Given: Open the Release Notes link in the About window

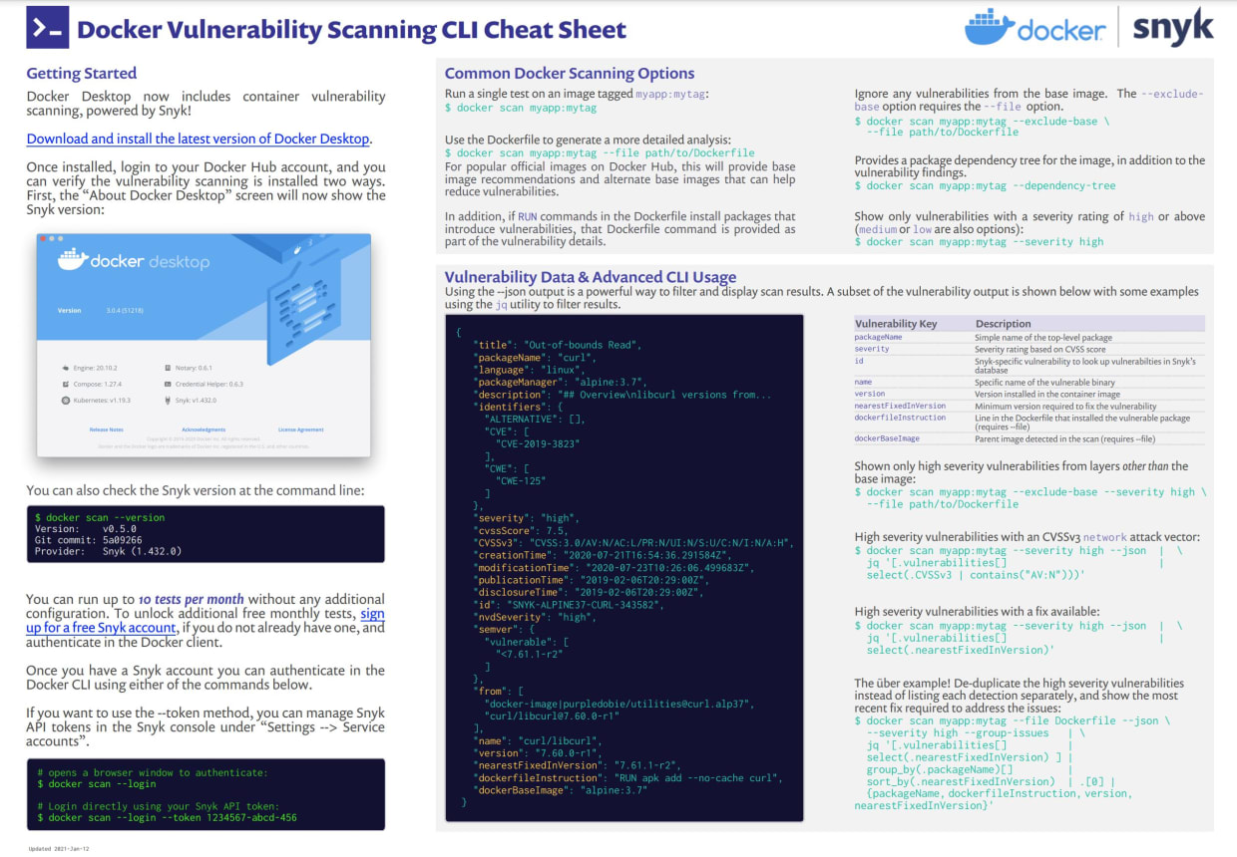Looking at the screenshot, I should click(107, 429).
